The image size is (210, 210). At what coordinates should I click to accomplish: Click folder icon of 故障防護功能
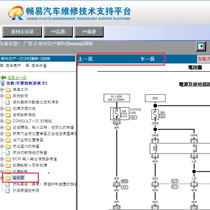8,109
